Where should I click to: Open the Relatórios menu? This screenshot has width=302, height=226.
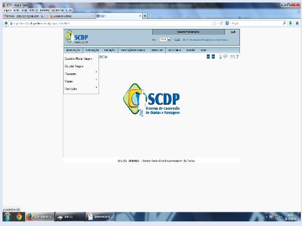[x=174, y=50]
